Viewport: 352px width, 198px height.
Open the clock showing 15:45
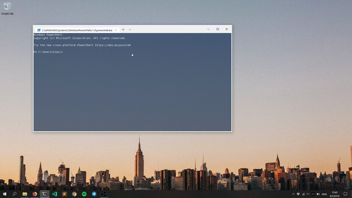(x=335, y=194)
